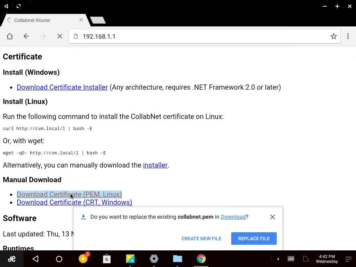Open the on-screen keyboard icon
The width and height of the screenshot is (356, 267).
[x=291, y=259]
